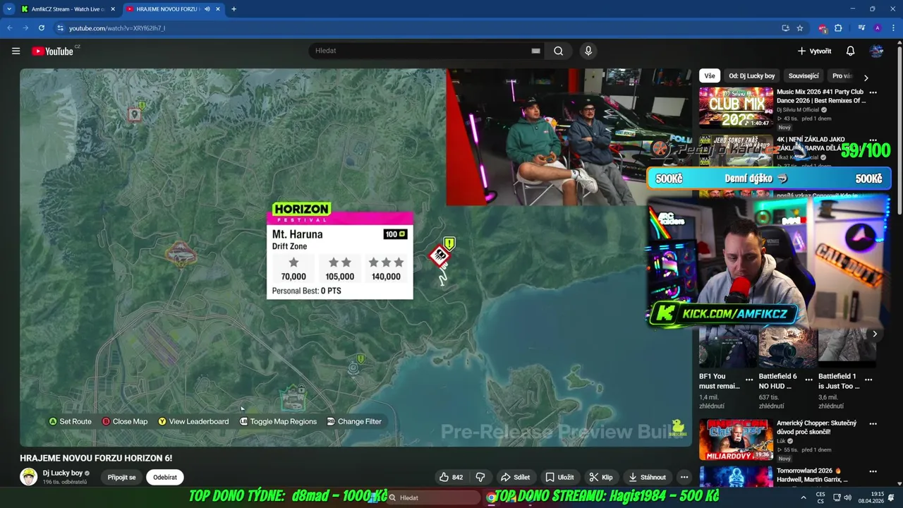Open a new browser tab
Image resolution: width=903 pixels, height=508 pixels.
[x=234, y=9]
